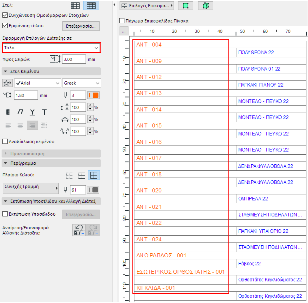Screen dimensions: 308x303
Task: Collapse Εκτύπωση Υποσέλιδου και Αλλαγή section
Action: 51,201
